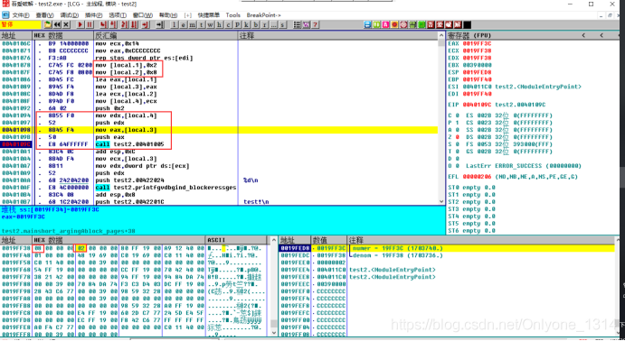
Task: Click the Trace over toolbar icon
Action: point(135,24)
